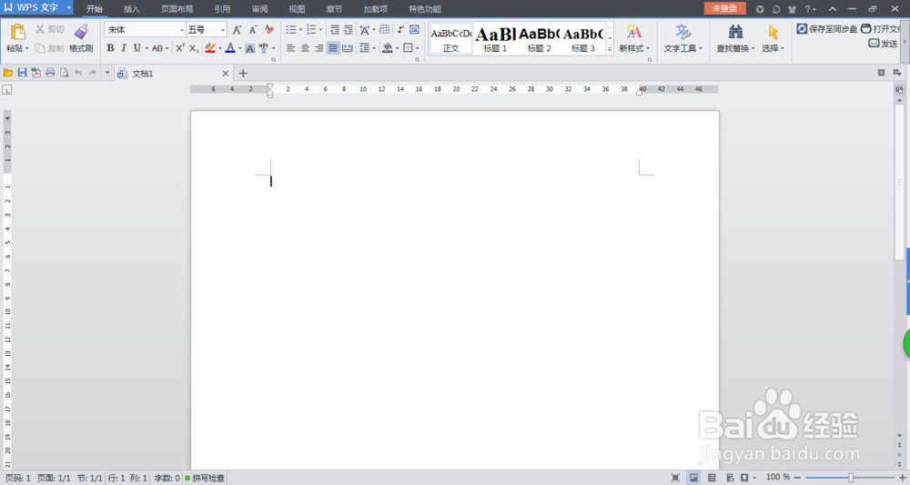Open the WPS 文字 application menu dropdown
The height and width of the screenshot is (485, 910).
(x=68, y=8)
